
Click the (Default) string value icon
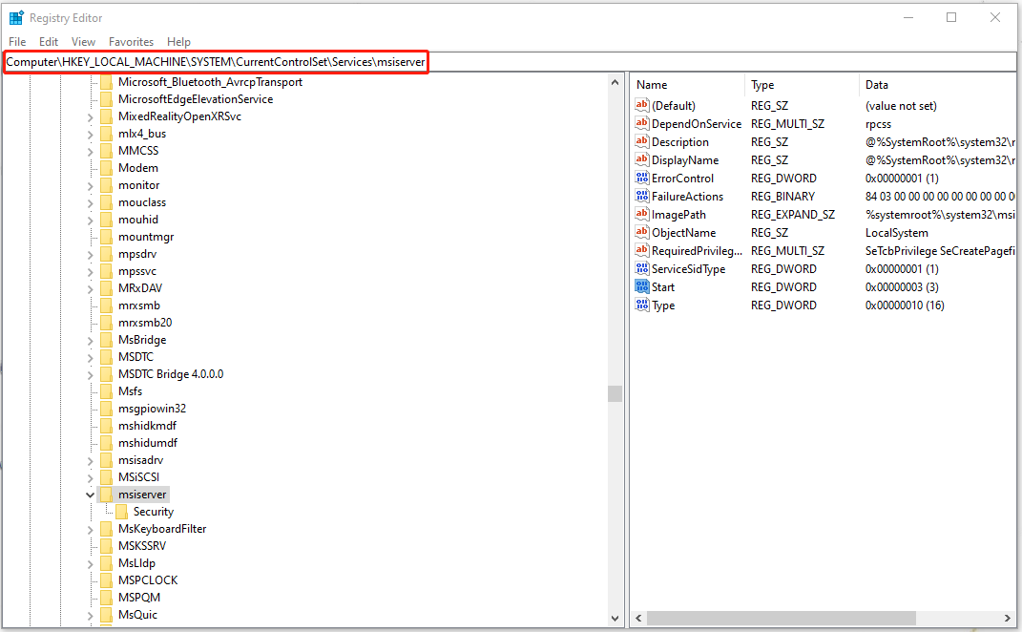tap(642, 105)
